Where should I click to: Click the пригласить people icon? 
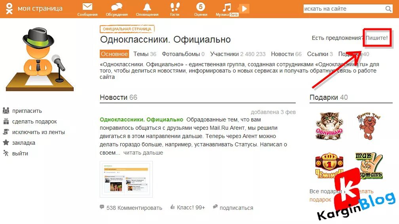coord(6,110)
